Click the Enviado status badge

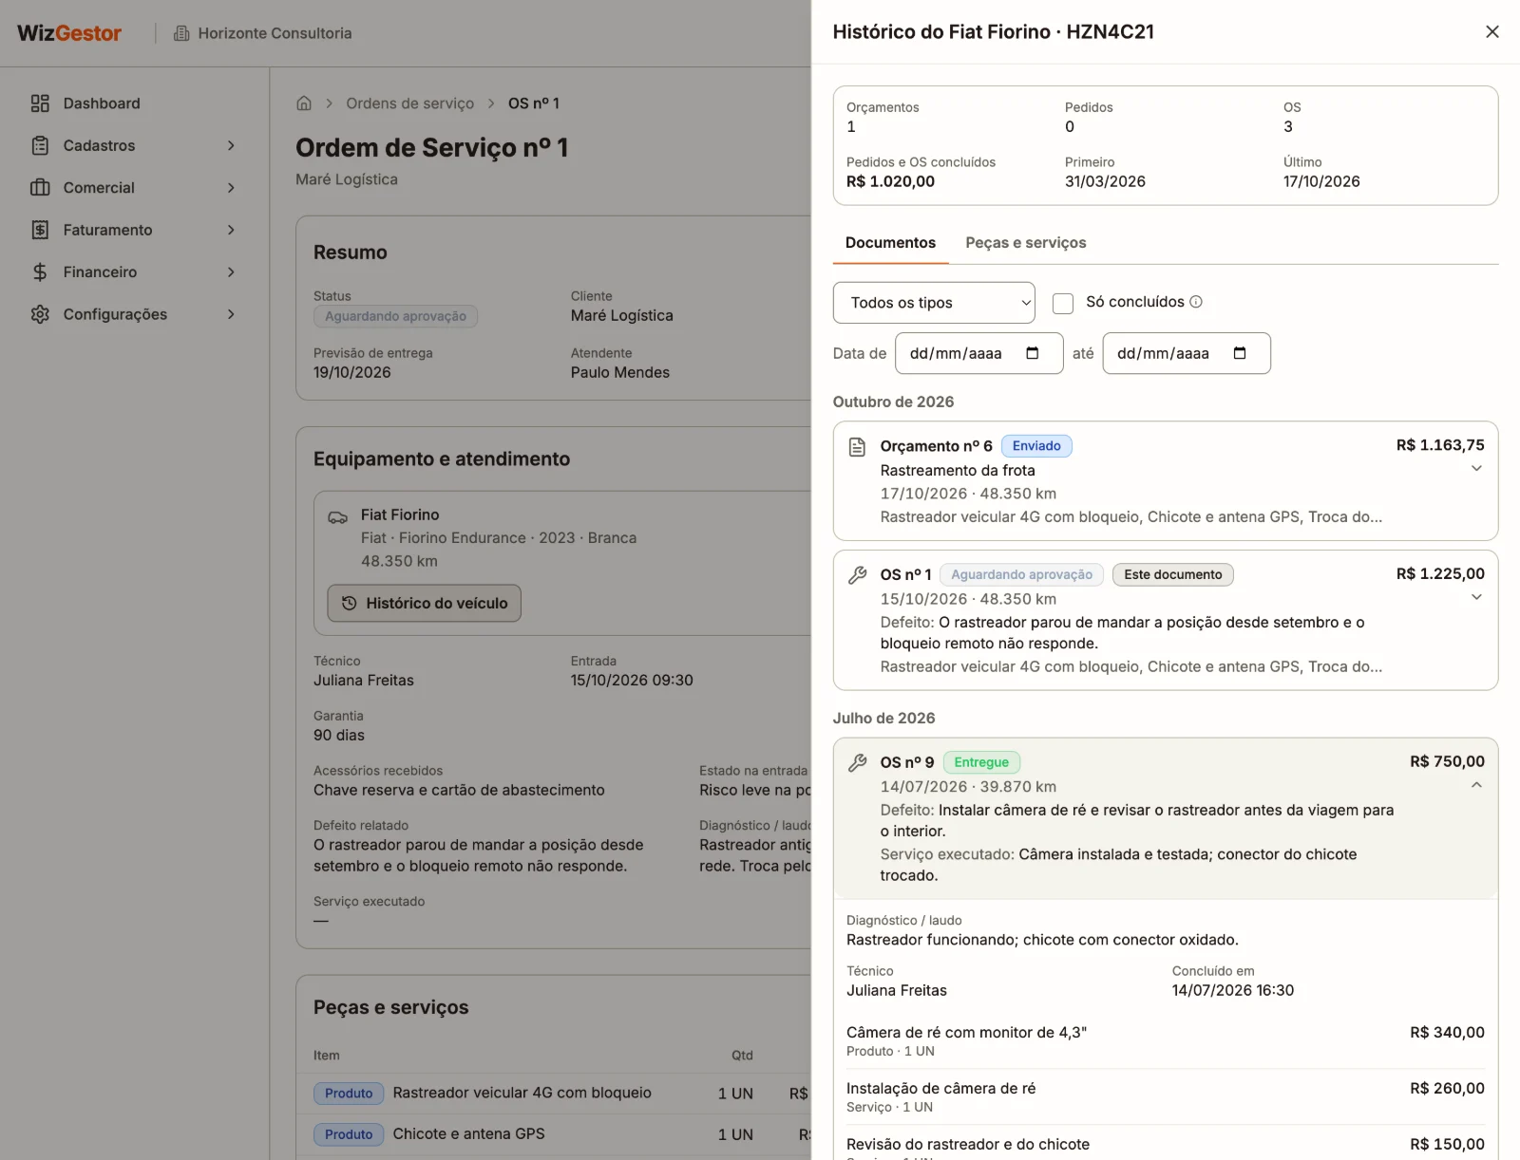[1036, 446]
